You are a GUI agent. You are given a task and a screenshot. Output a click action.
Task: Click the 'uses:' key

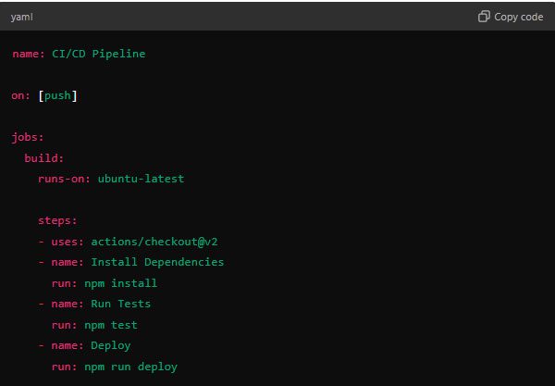(68, 242)
